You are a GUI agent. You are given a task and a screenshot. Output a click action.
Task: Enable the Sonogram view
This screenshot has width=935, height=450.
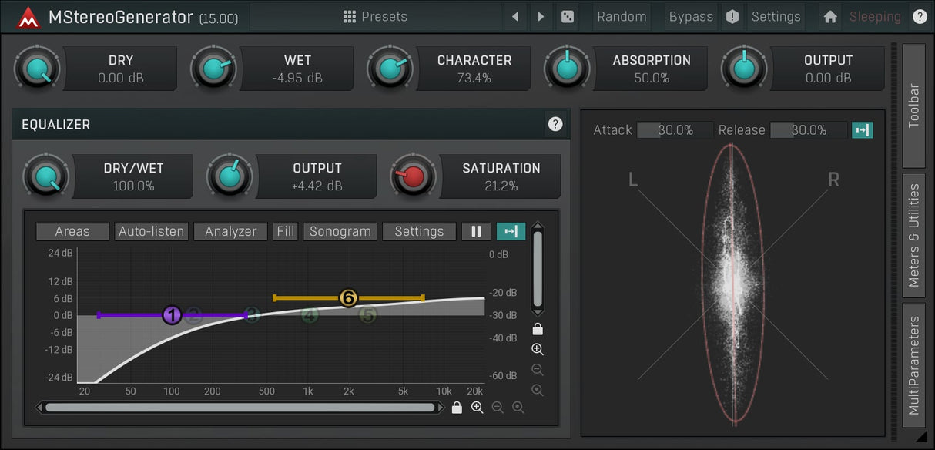(340, 231)
